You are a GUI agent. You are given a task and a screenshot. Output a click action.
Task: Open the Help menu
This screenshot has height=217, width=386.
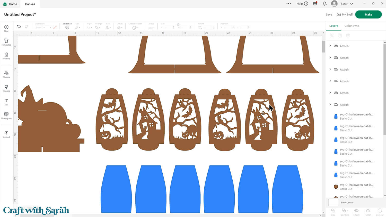tap(302, 4)
